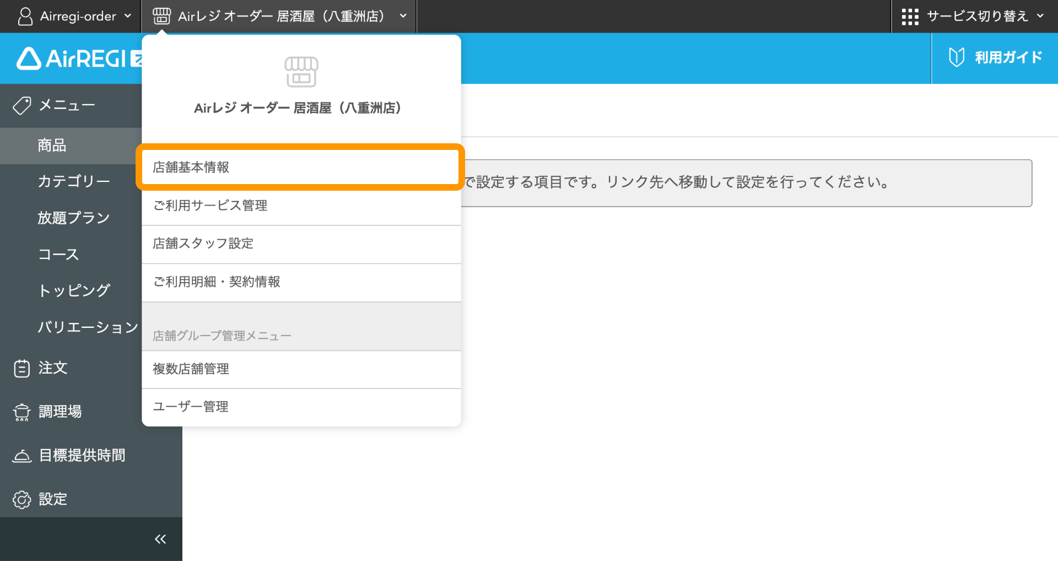Screen dimensions: 1058x561
Task: Click the large store icon in the popup
Action: coord(301,72)
